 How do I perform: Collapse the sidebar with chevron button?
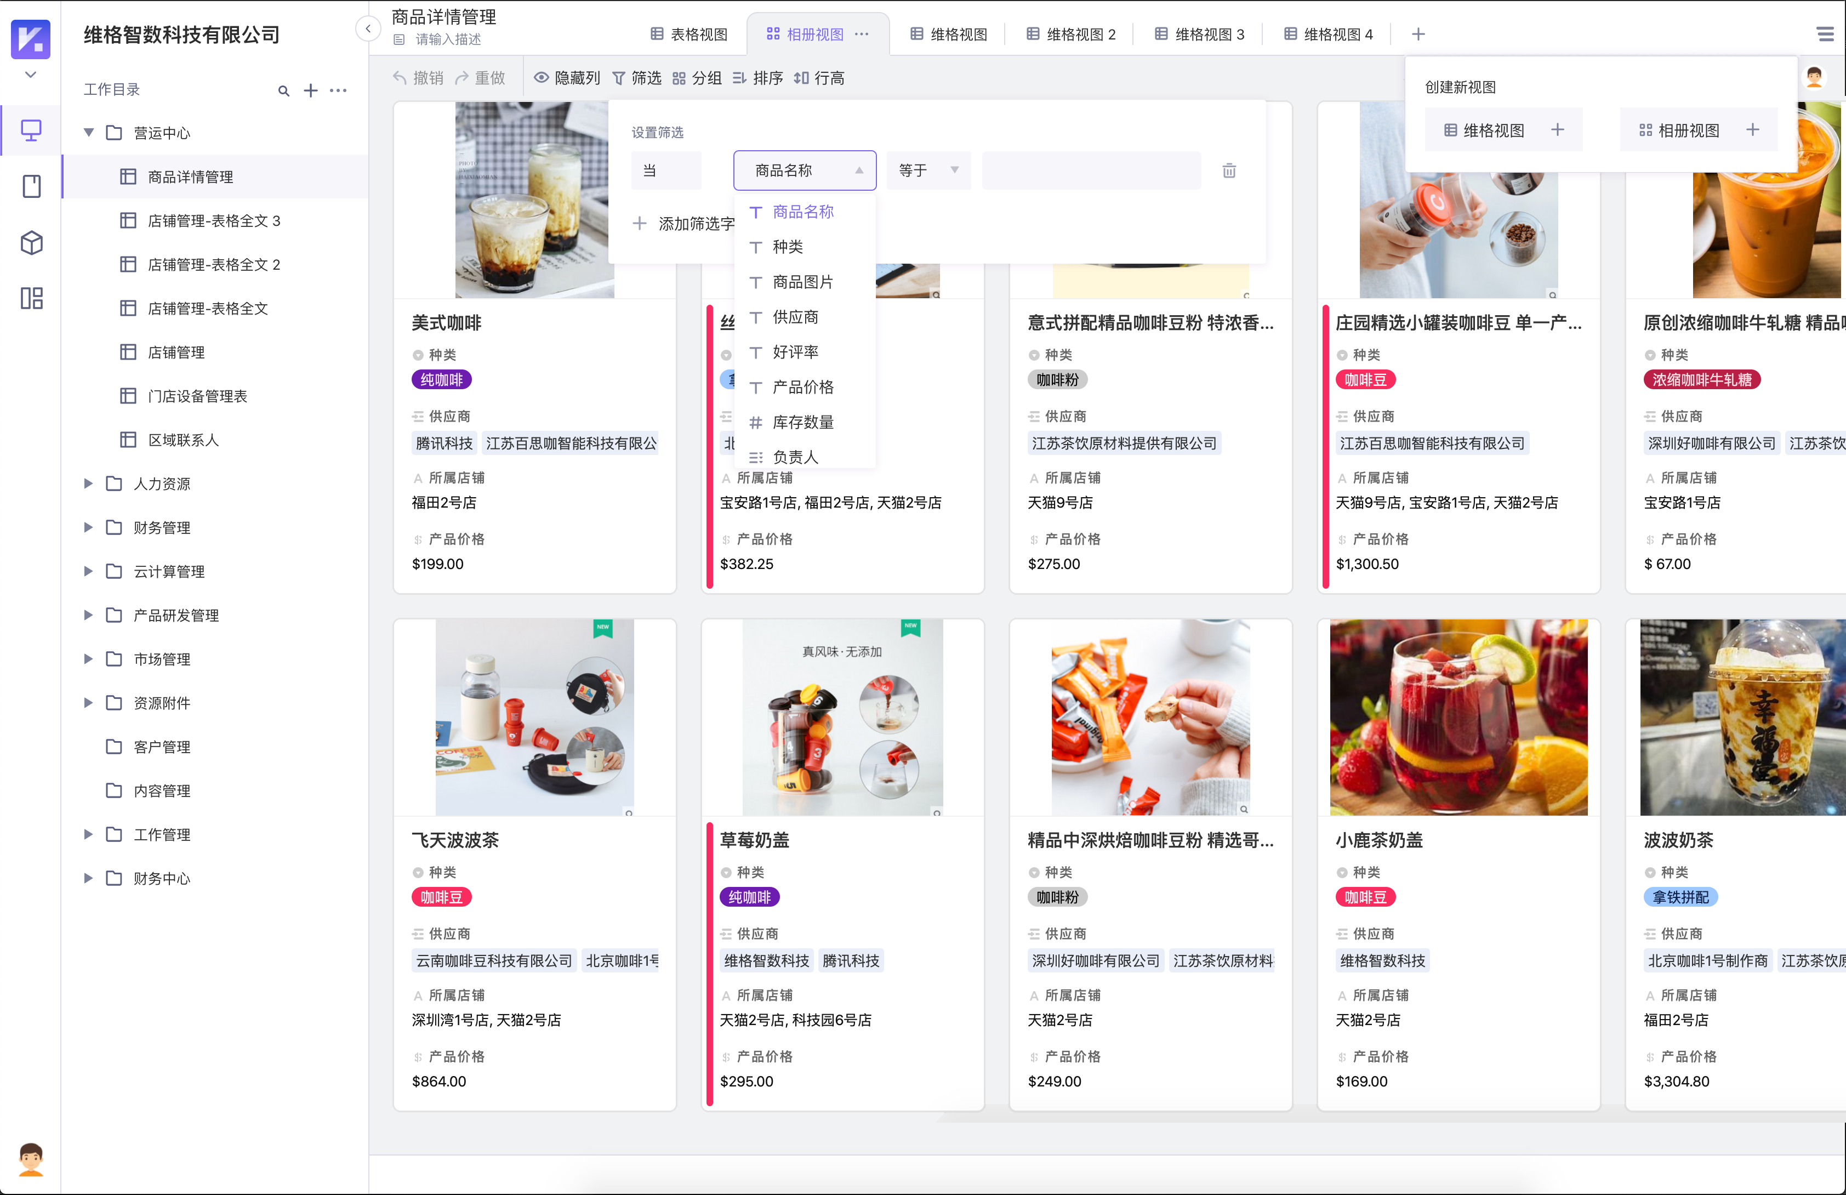(368, 30)
